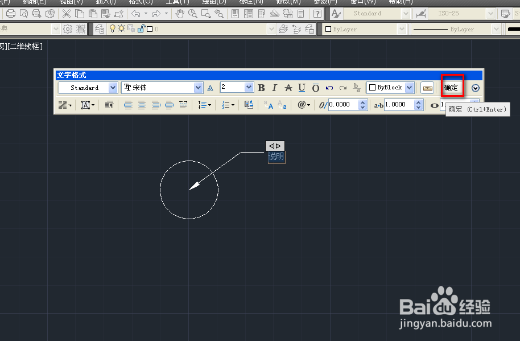
Task: Click the layer 0 color swatch square
Action: (x=150, y=29)
